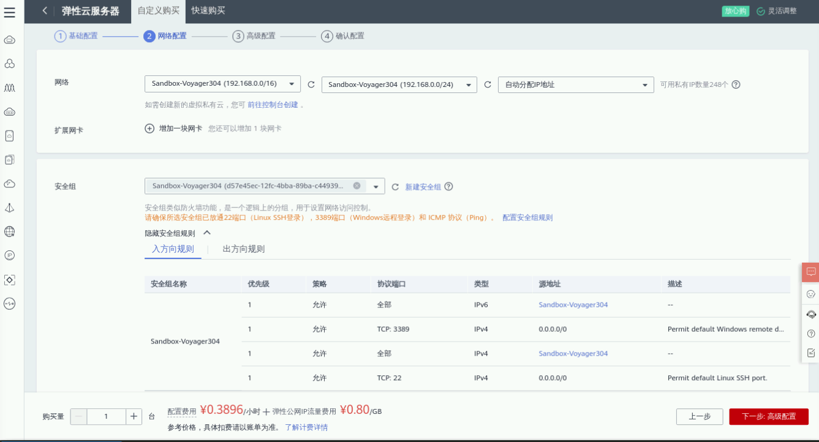The height and width of the screenshot is (442, 819).
Task: Refresh the security group list
Action: pos(395,187)
